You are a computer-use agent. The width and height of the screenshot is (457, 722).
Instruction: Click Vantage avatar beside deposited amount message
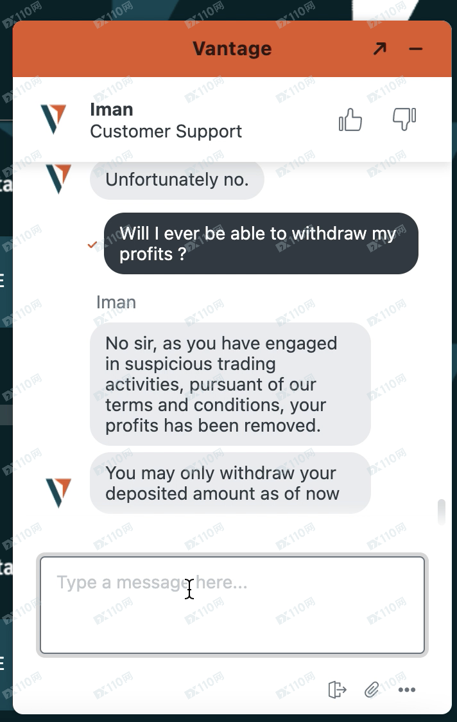58,493
